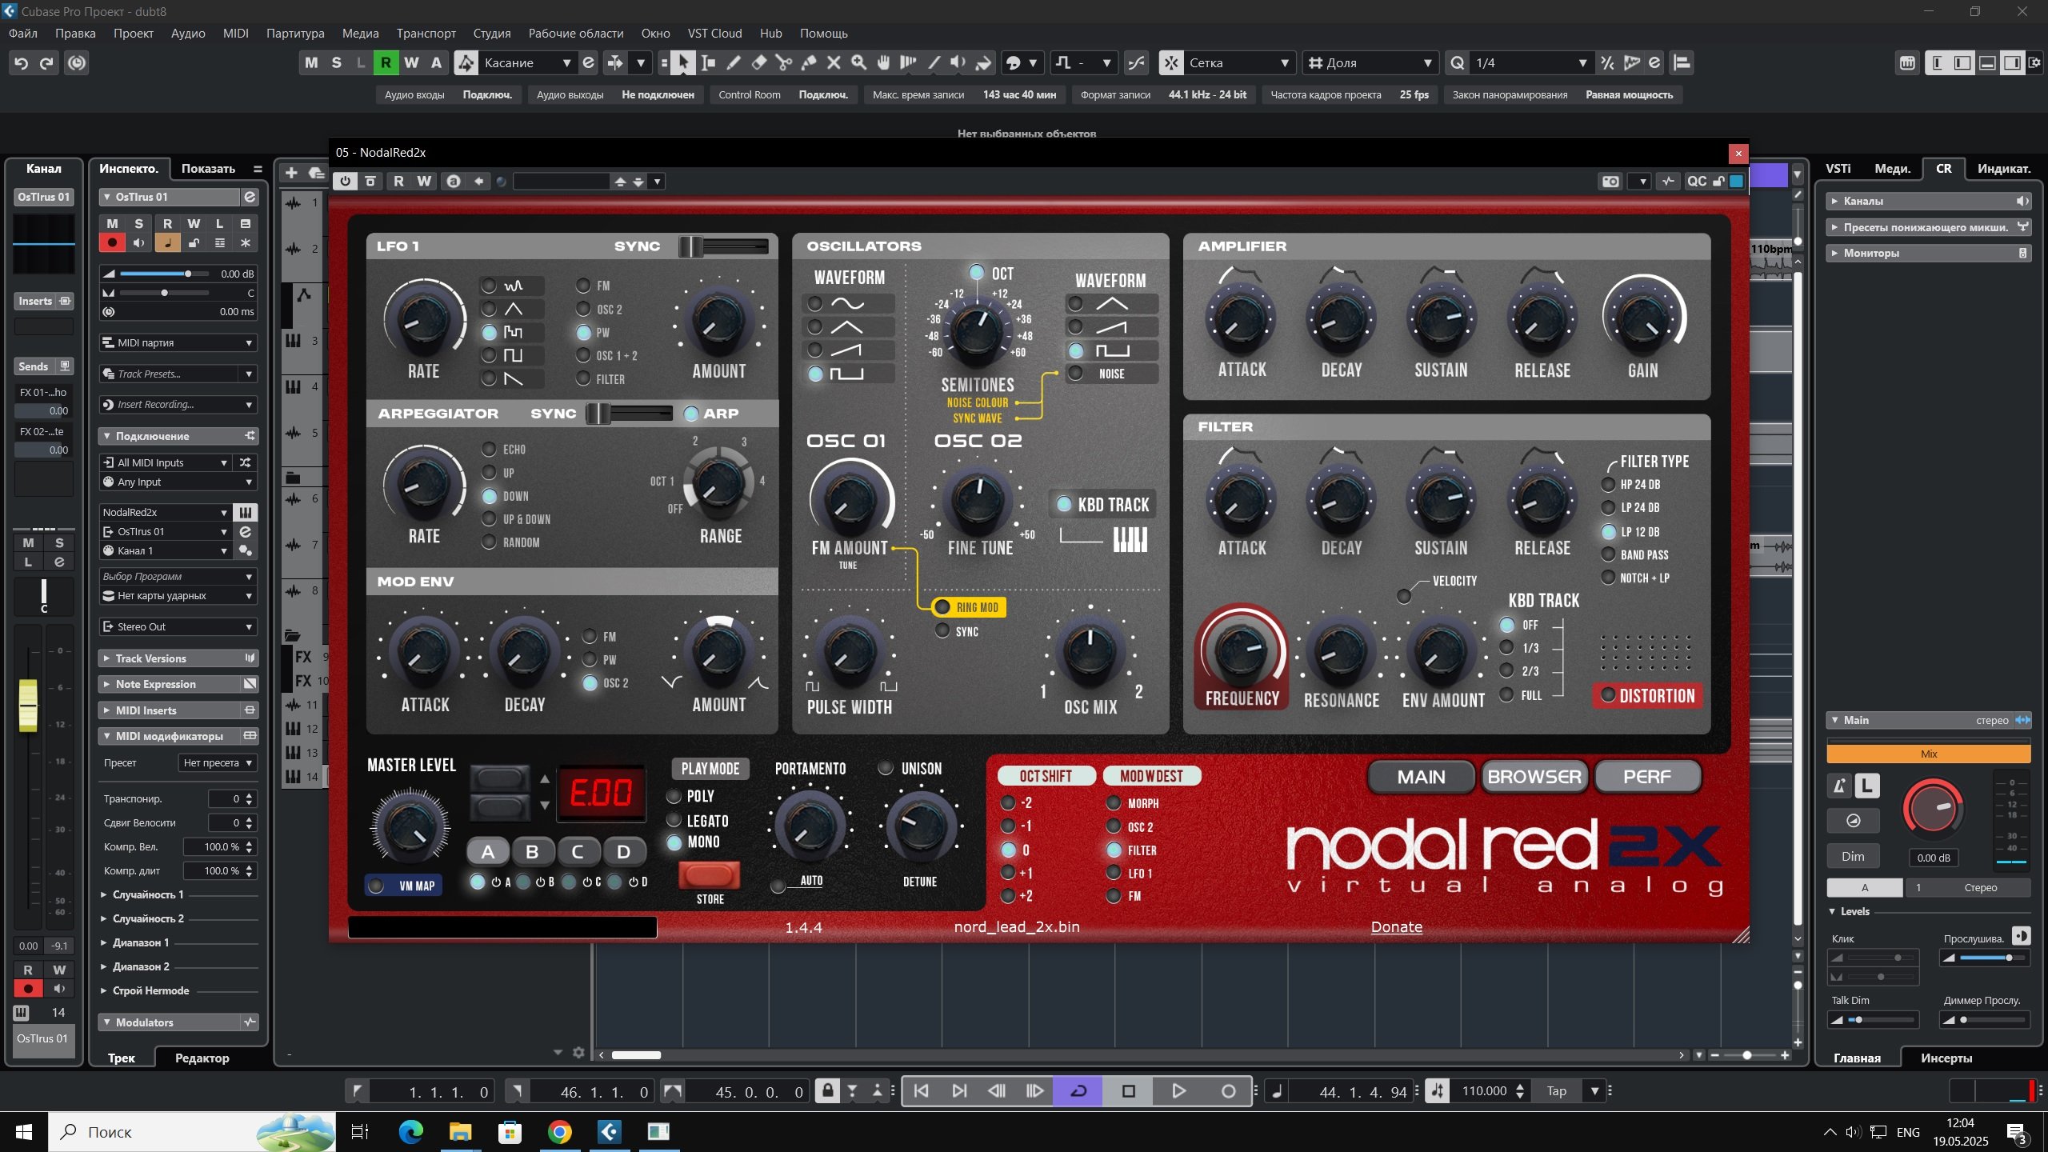Click the BROWSER button on synth
The width and height of the screenshot is (2048, 1152).
coord(1534,777)
